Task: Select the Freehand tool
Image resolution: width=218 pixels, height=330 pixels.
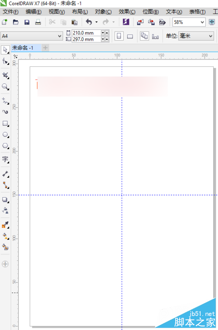Action: 5,101
